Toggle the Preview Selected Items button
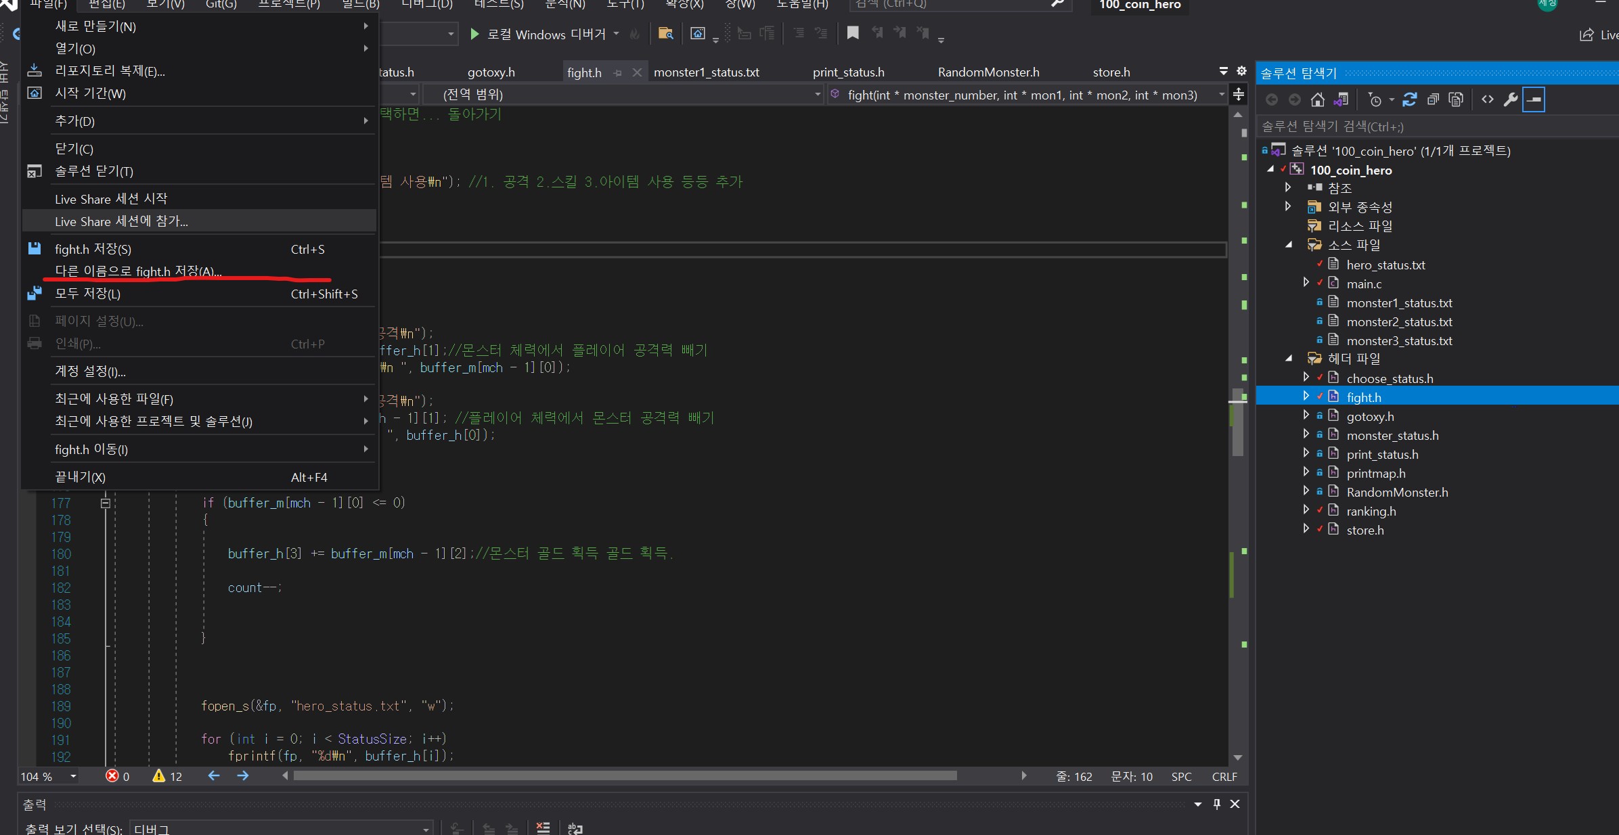Viewport: 1619px width, 835px height. coord(1534,100)
